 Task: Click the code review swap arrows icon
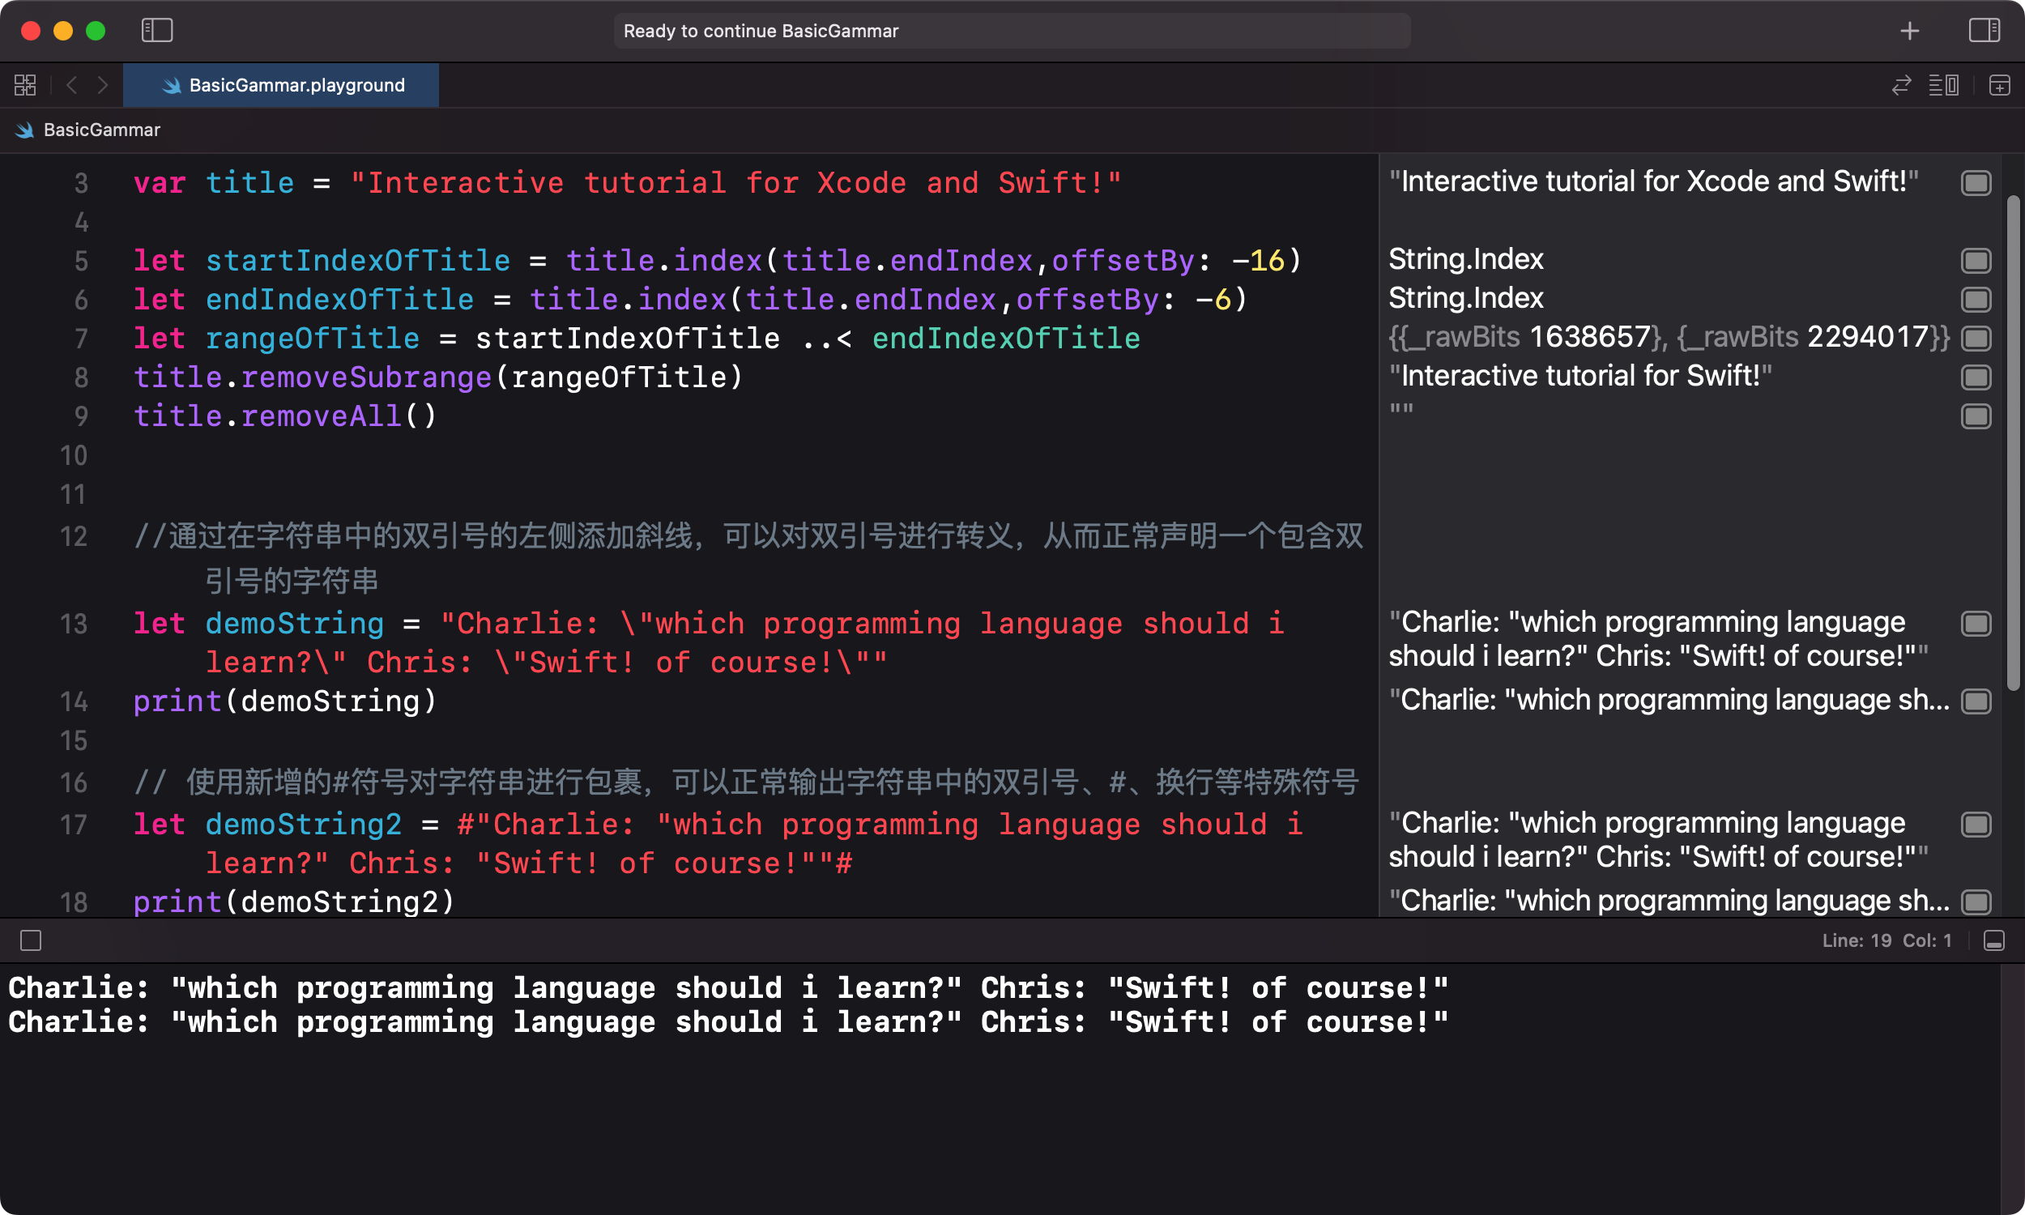[x=1901, y=85]
